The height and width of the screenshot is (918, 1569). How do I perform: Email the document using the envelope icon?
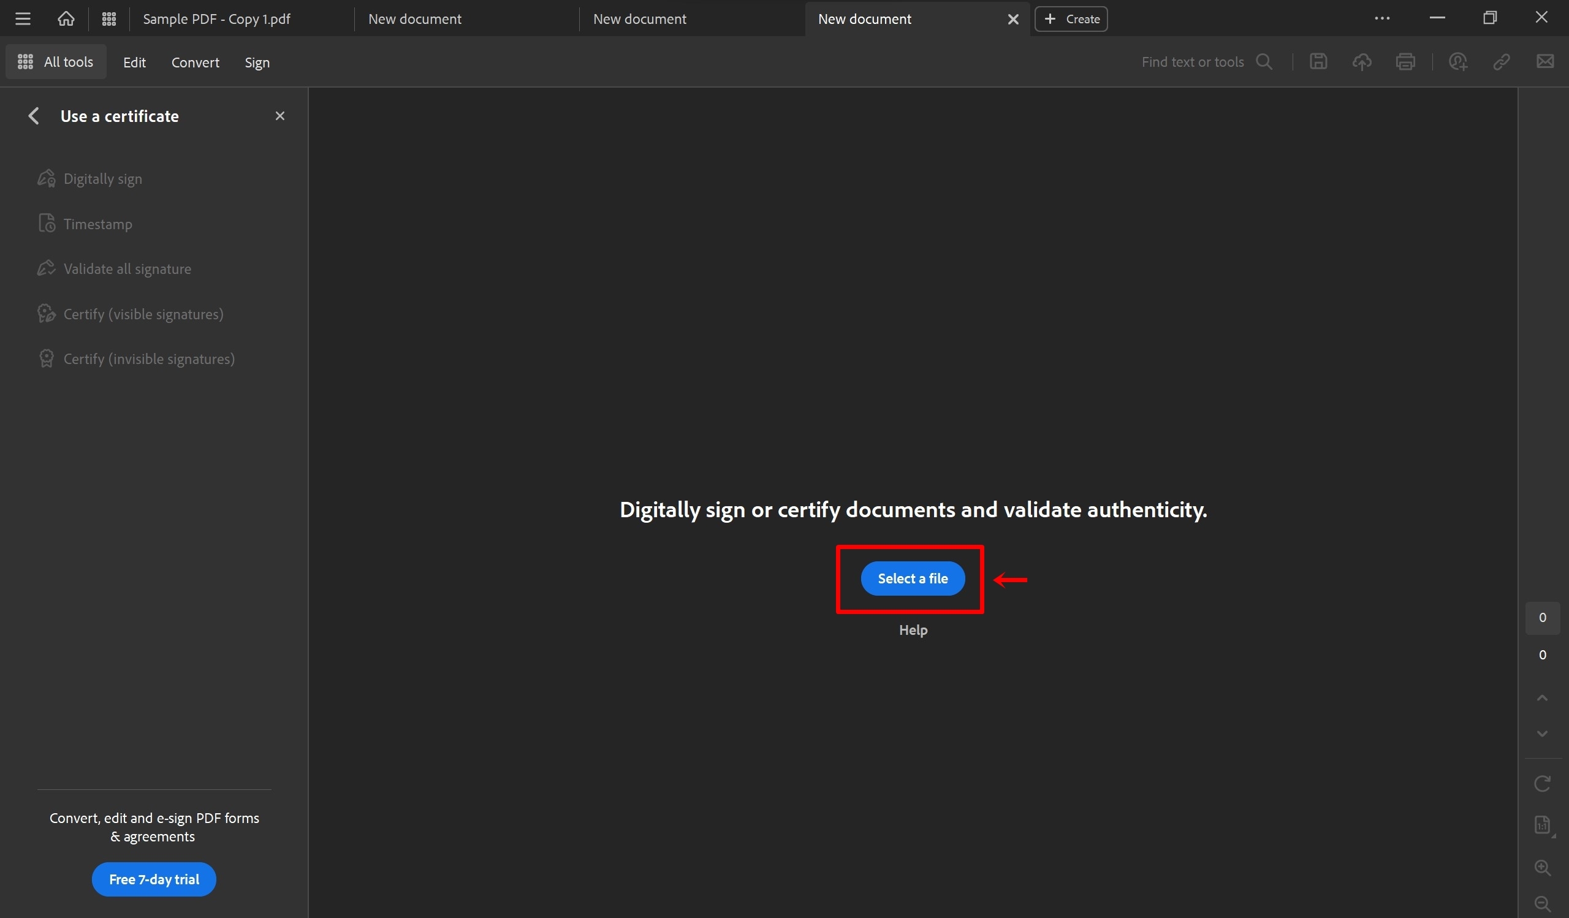(1545, 61)
